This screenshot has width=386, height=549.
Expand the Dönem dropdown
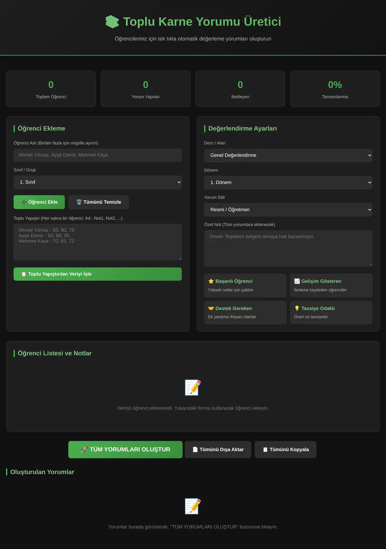click(x=288, y=182)
